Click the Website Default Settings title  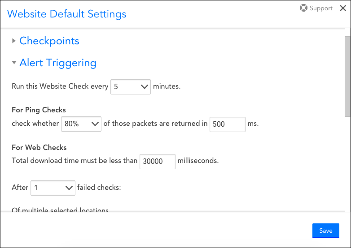click(x=67, y=14)
